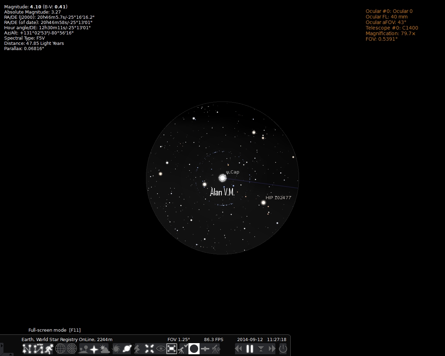Viewport: 445px width, 356px height.
Task: Switch equatorial/azimuthal mount icon
Action: 138,348
